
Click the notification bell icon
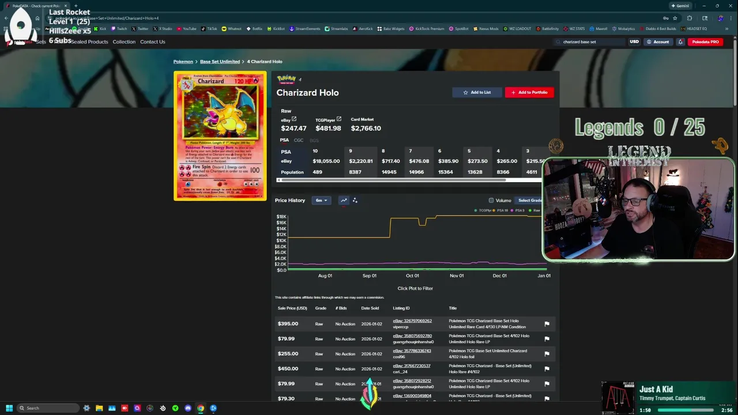point(680,41)
